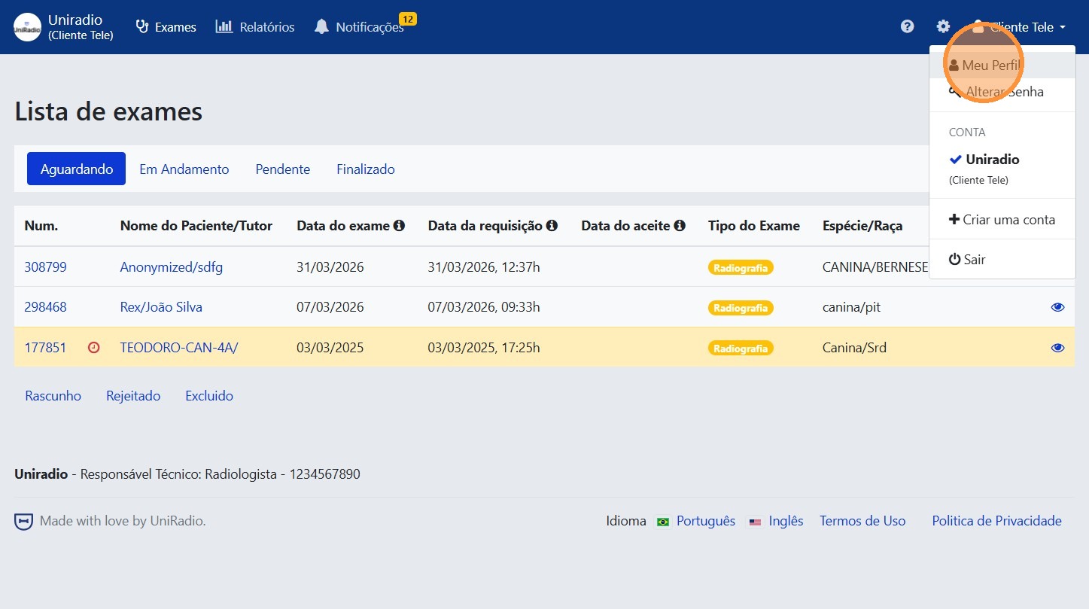Image resolution: width=1089 pixels, height=609 pixels.
Task: Click info icon beside Data da requisição
Action: pyautogui.click(x=552, y=226)
